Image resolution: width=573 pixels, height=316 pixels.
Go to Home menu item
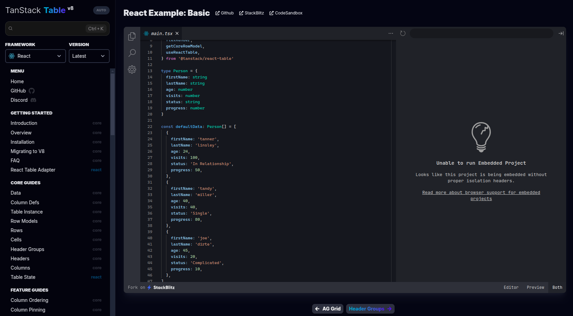(x=17, y=81)
